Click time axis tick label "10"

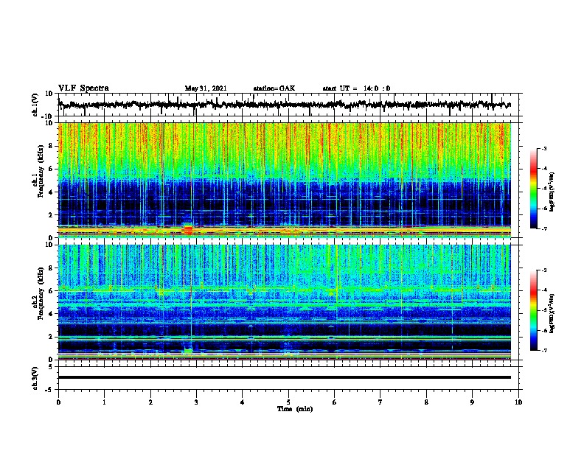[x=518, y=402]
